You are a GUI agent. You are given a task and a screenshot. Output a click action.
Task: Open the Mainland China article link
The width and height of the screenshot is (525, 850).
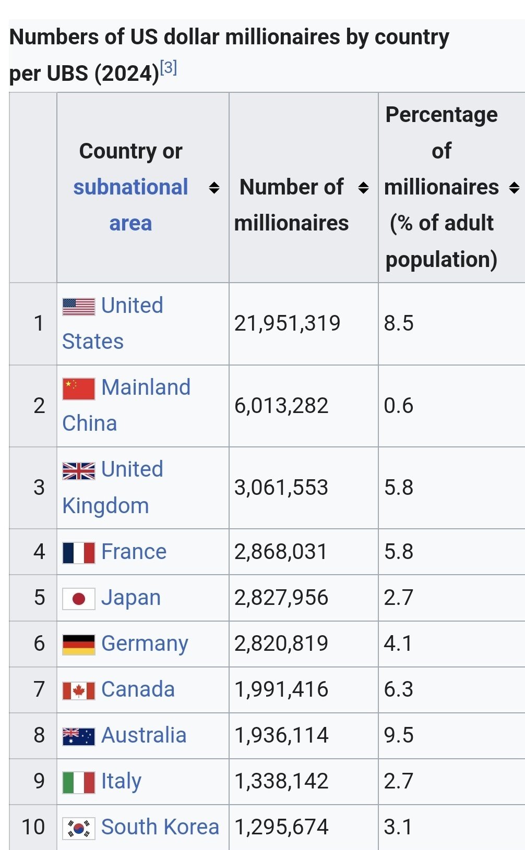click(x=146, y=388)
